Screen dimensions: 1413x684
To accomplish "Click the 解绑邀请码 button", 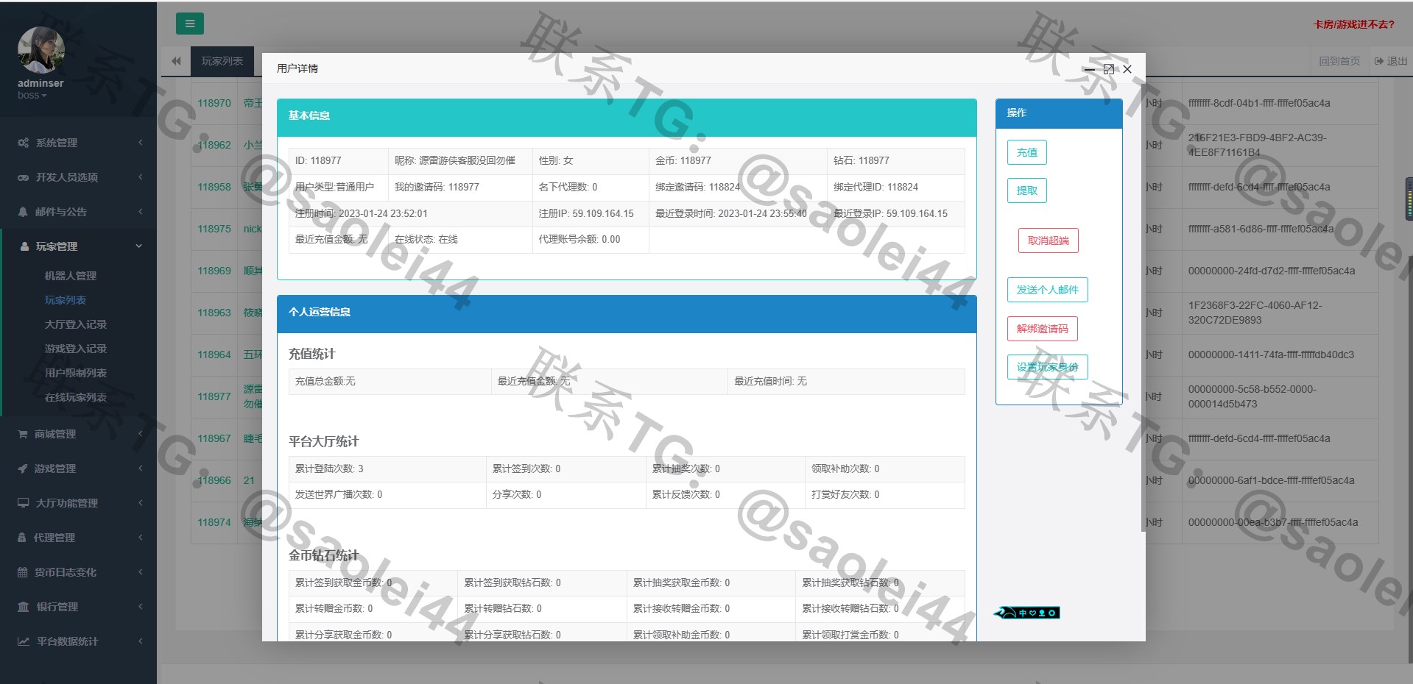I will [1043, 329].
